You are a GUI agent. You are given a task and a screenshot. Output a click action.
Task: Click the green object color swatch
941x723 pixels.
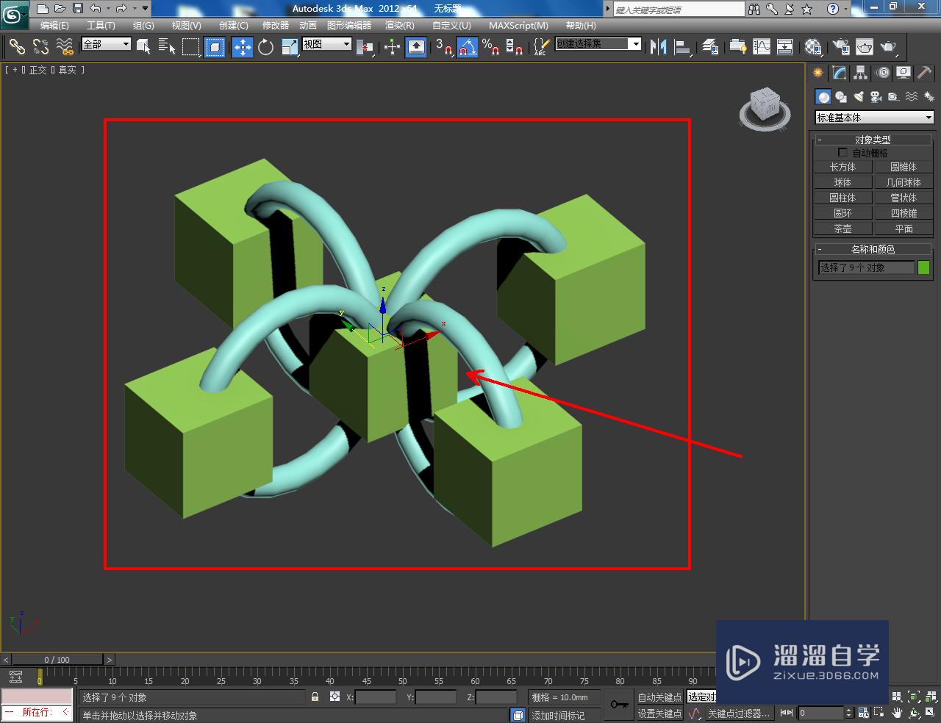coord(924,267)
